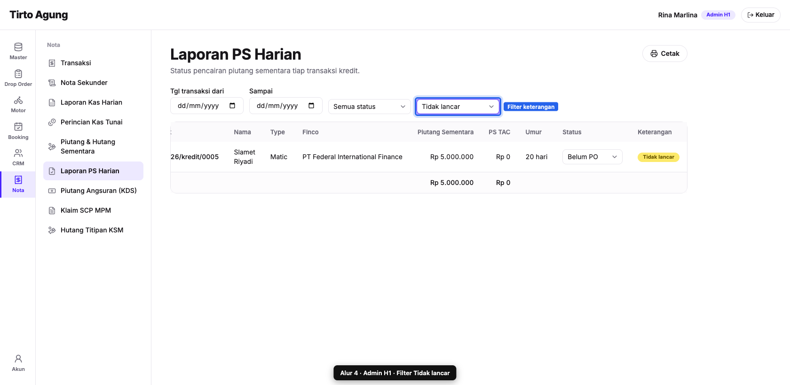Open the Motor motorcycle icon

18,100
